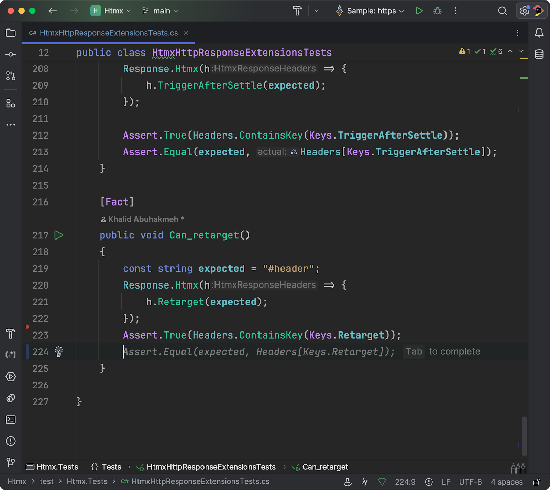Toggle breakpoint marker near line 223
The height and width of the screenshot is (490, 550).
(x=27, y=327)
